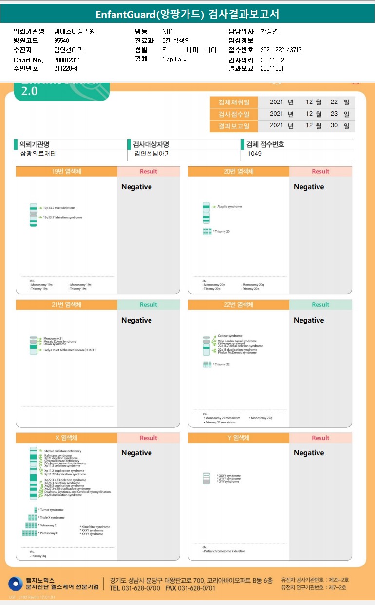The width and height of the screenshot is (375, 605).
Task: Select the Y 염색체 panel header
Action: (239, 438)
